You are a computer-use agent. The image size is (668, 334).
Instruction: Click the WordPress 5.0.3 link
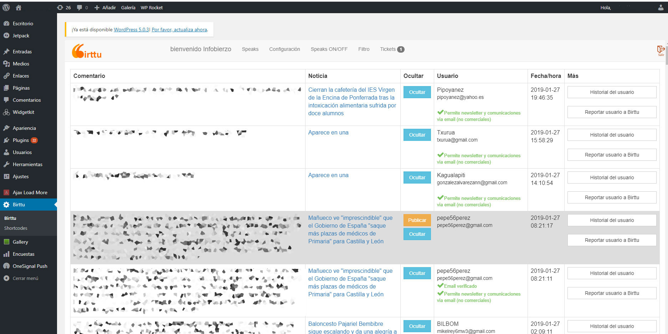click(x=132, y=30)
